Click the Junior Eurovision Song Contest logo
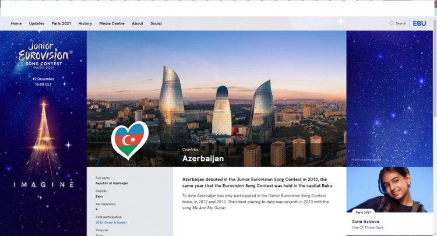This screenshot has width=437, height=236. (43, 55)
